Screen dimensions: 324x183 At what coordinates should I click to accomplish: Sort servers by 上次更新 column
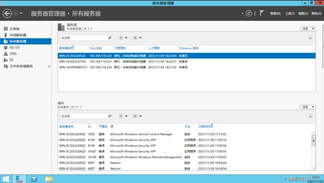click(154, 48)
